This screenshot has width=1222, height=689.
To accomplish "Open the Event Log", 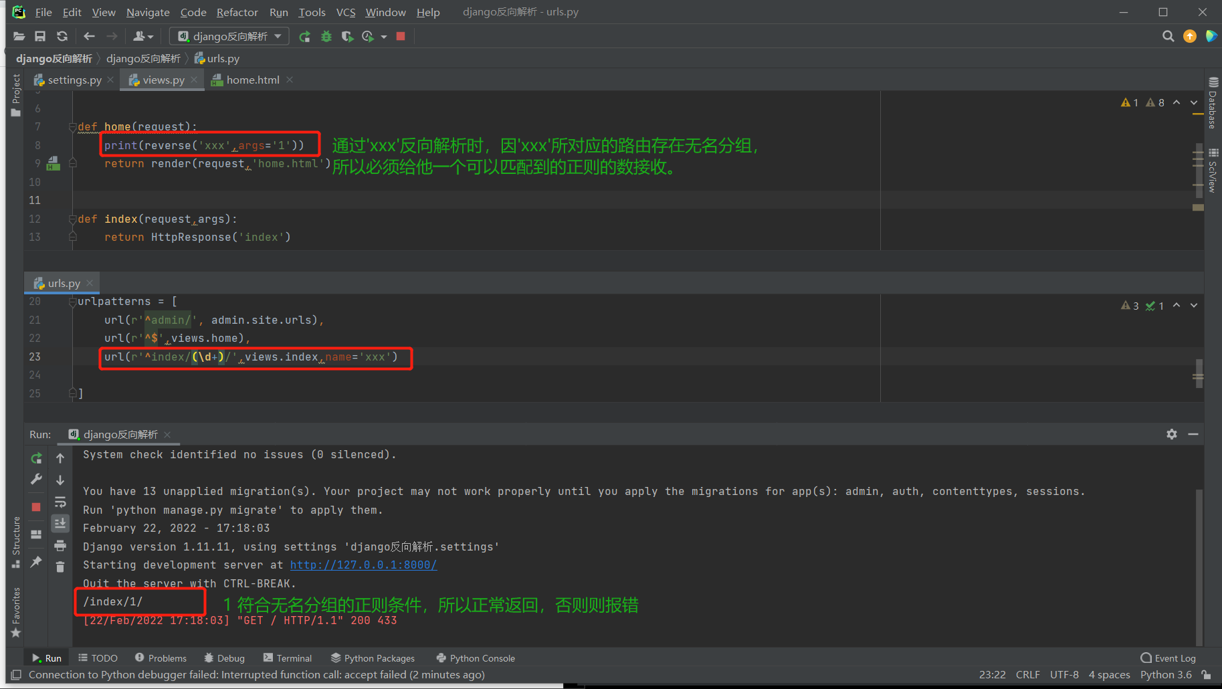I will point(1168,658).
